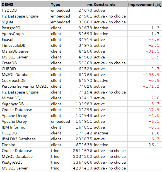Select the Type column header cell

tap(61, 4)
